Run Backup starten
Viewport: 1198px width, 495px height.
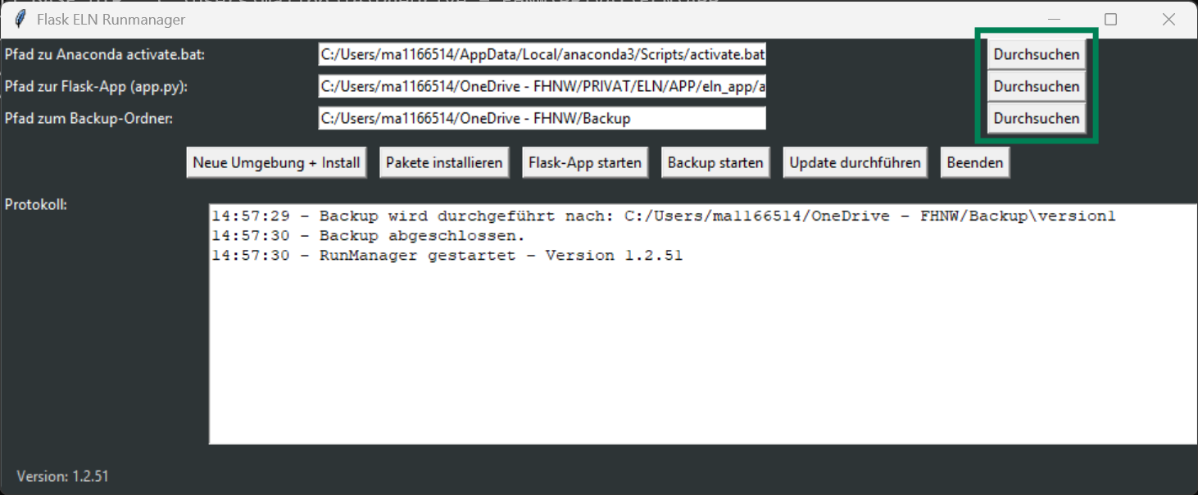(x=715, y=162)
